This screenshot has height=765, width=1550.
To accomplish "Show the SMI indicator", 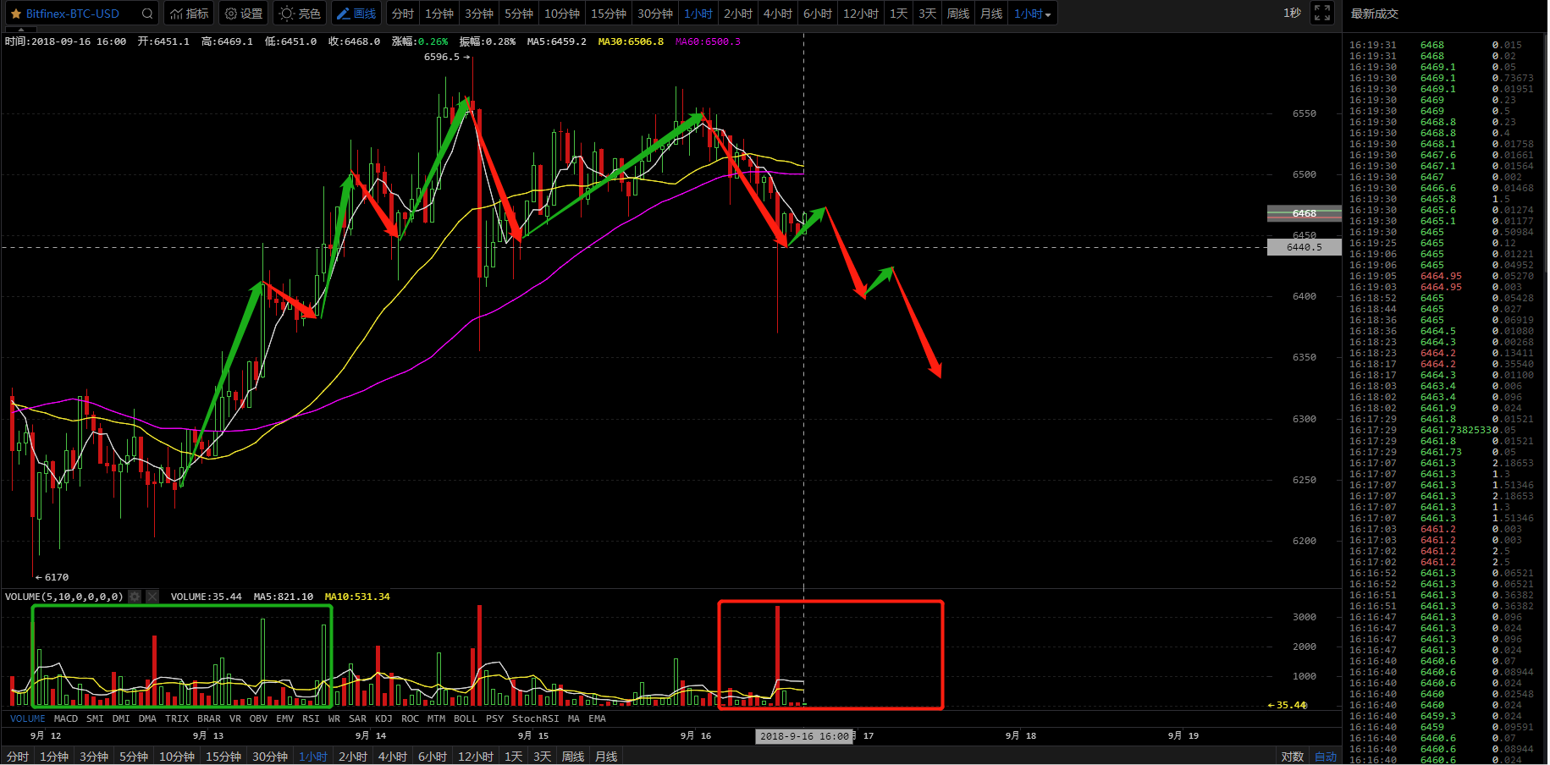I will pyautogui.click(x=95, y=718).
